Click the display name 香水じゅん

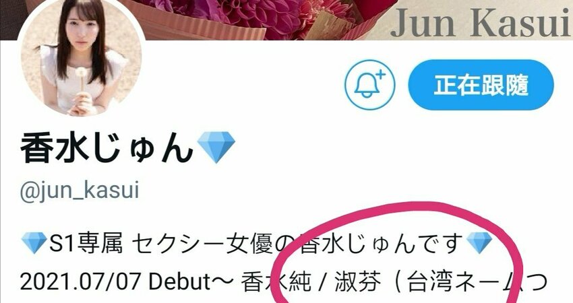point(107,147)
